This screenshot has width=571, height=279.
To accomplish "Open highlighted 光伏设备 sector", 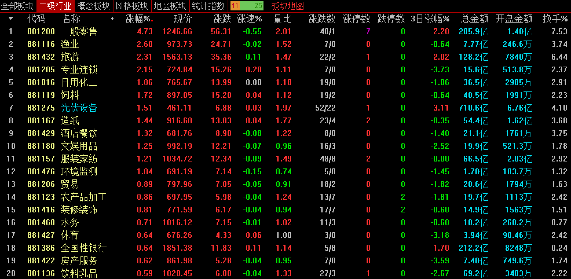I will tap(79, 108).
